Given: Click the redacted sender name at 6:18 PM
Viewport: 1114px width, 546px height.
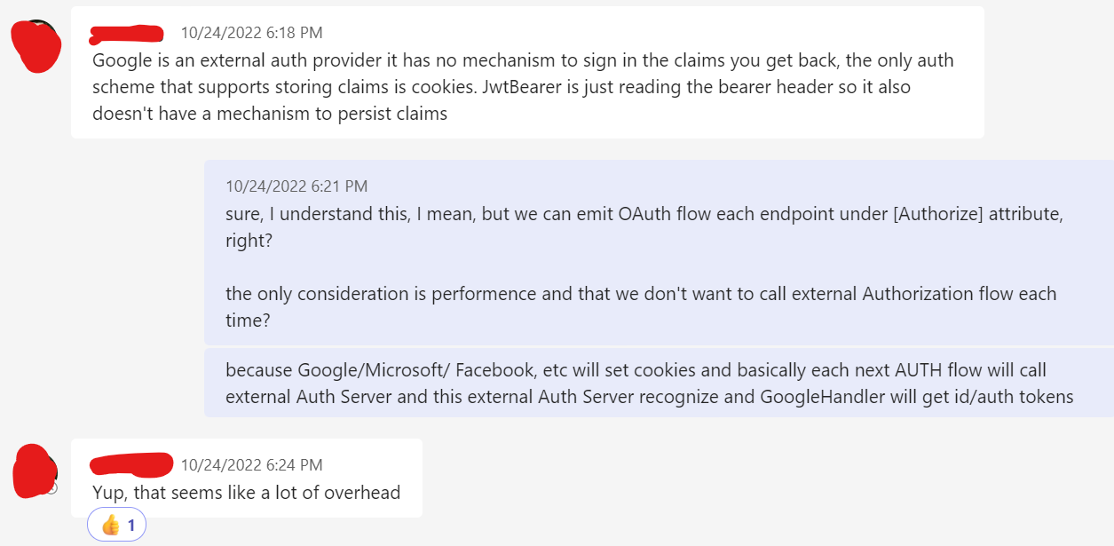Looking at the screenshot, I should (x=127, y=34).
